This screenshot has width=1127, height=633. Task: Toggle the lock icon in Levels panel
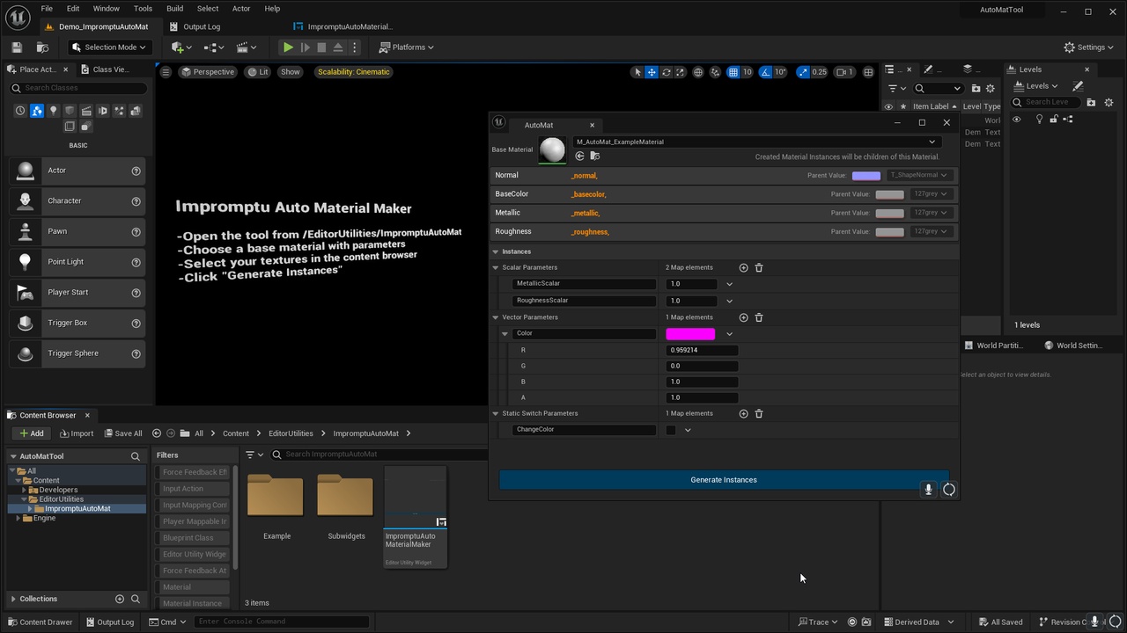(x=1054, y=120)
